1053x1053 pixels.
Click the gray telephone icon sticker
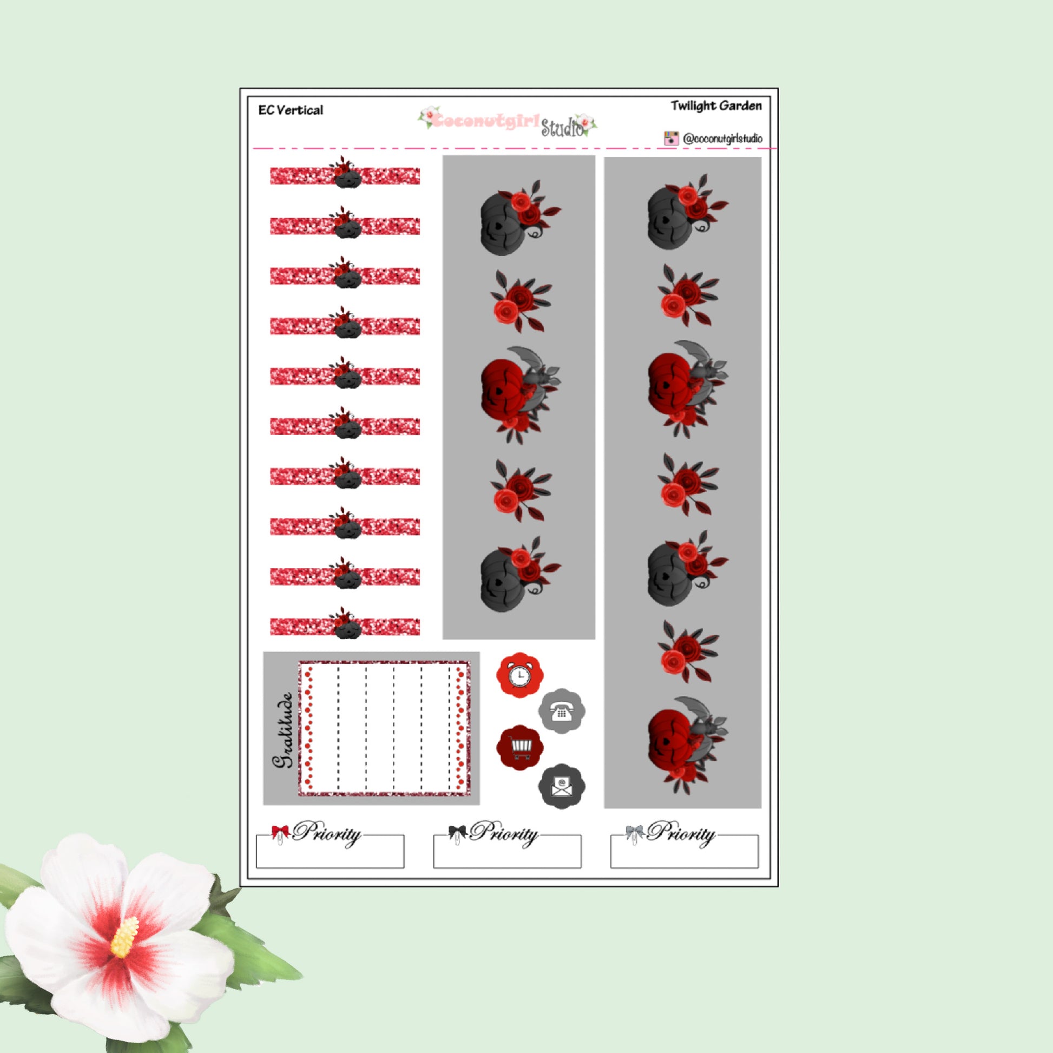tap(561, 711)
